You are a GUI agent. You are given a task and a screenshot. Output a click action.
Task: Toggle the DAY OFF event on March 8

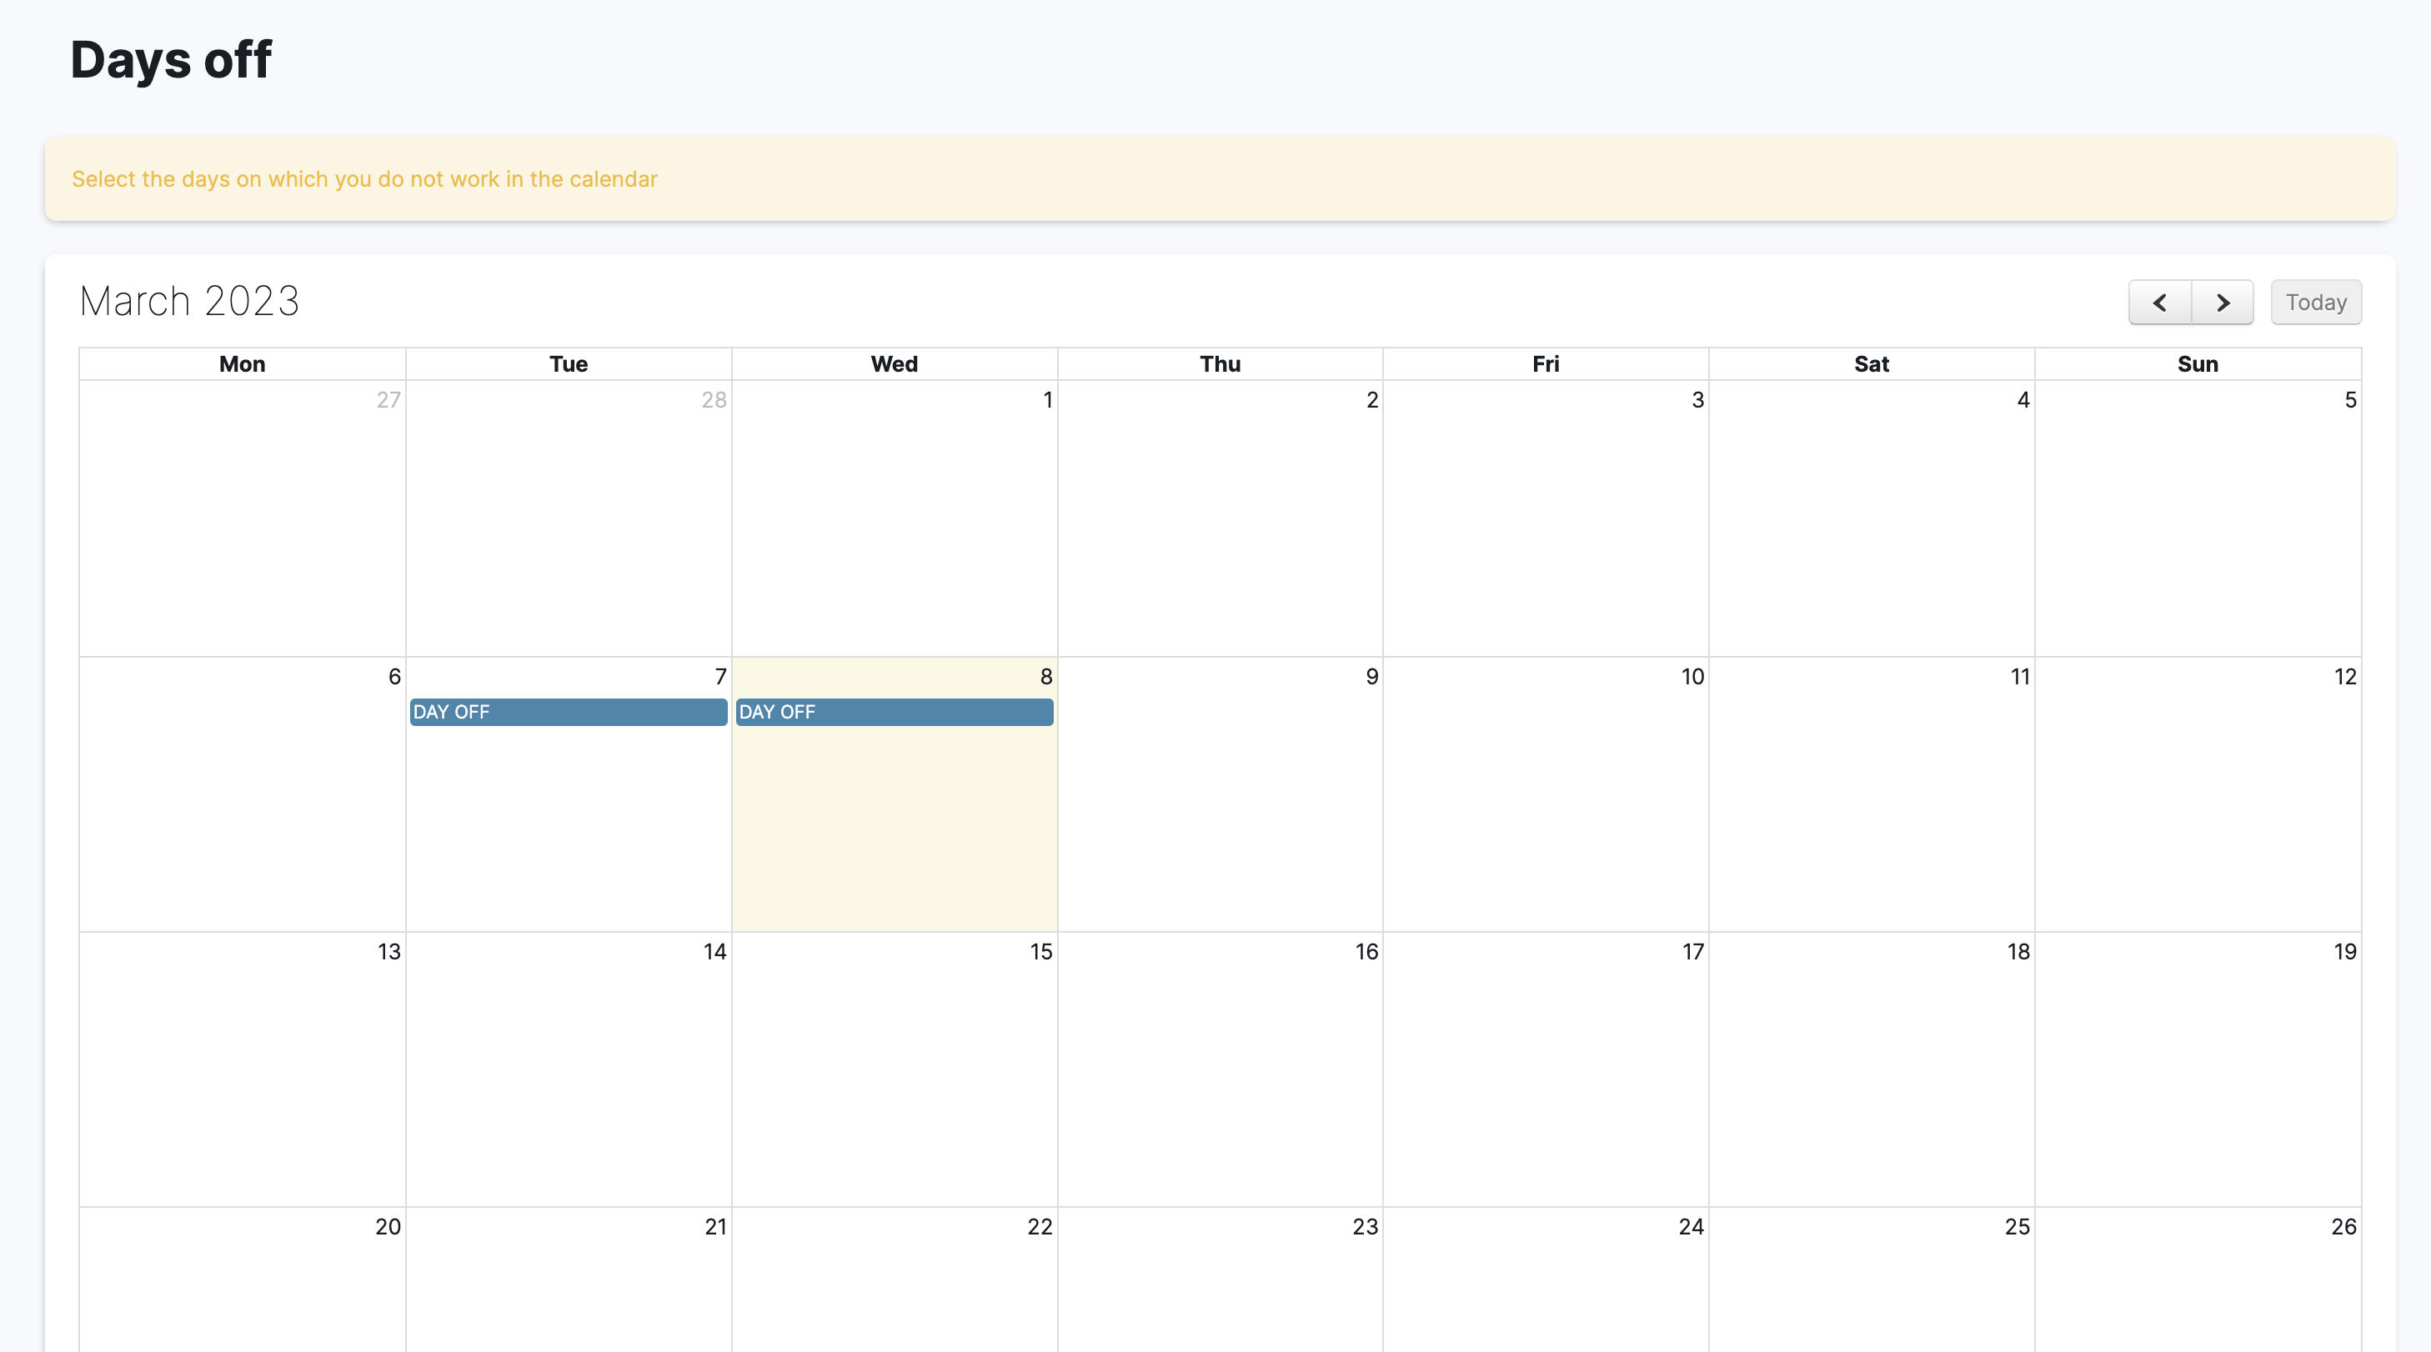pos(894,711)
